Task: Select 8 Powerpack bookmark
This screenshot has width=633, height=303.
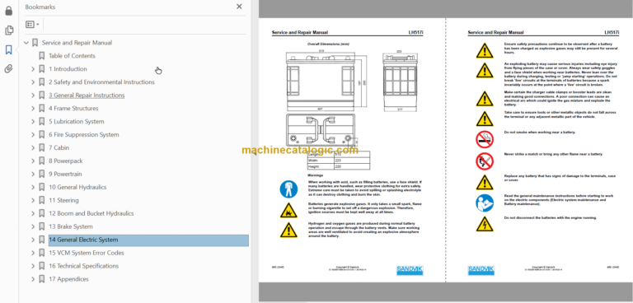Action: pyautogui.click(x=66, y=161)
